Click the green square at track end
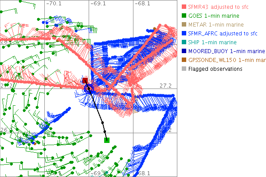 point(107,140)
